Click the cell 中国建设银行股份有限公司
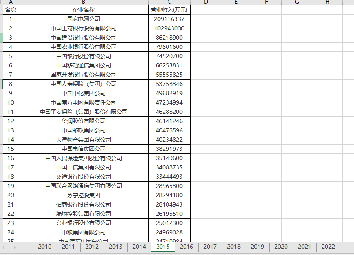354x255 pixels. point(84,38)
